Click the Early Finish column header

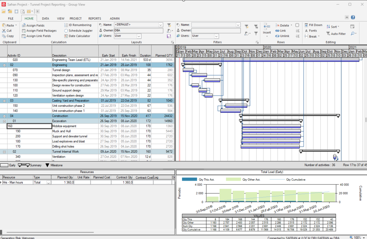(x=129, y=51)
